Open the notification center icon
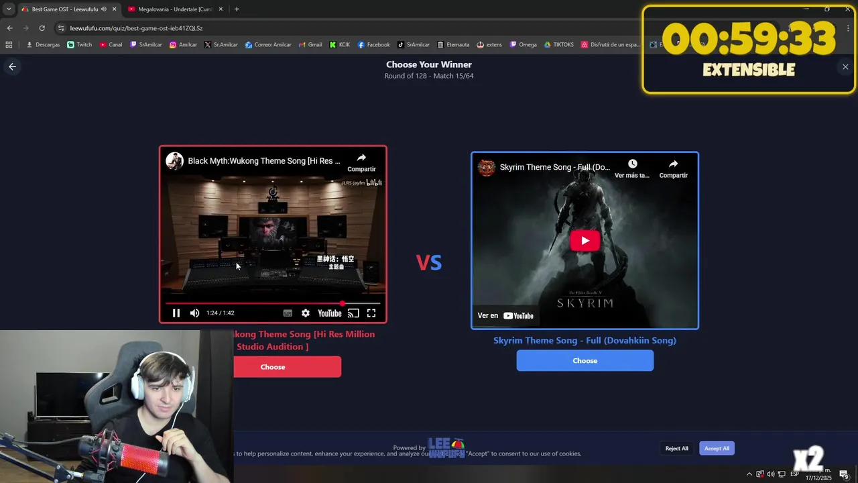This screenshot has height=483, width=858. pos(844,474)
